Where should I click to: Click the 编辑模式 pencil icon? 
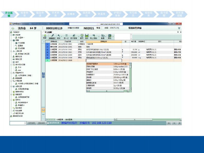(52, 36)
